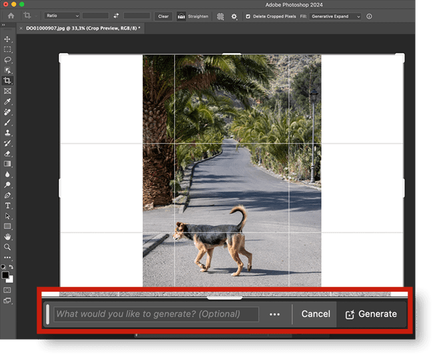Click the info icon in options bar
The height and width of the screenshot is (357, 435).
[x=369, y=17]
